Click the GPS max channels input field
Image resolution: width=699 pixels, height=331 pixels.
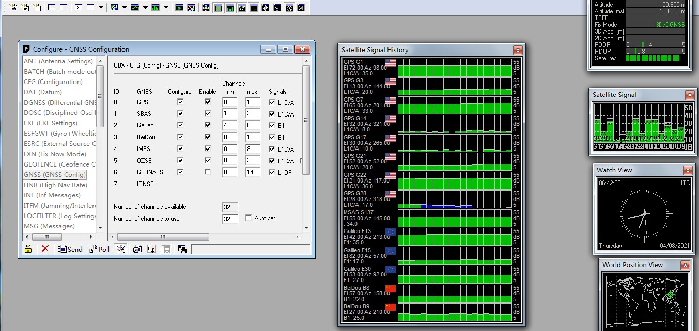pos(253,102)
